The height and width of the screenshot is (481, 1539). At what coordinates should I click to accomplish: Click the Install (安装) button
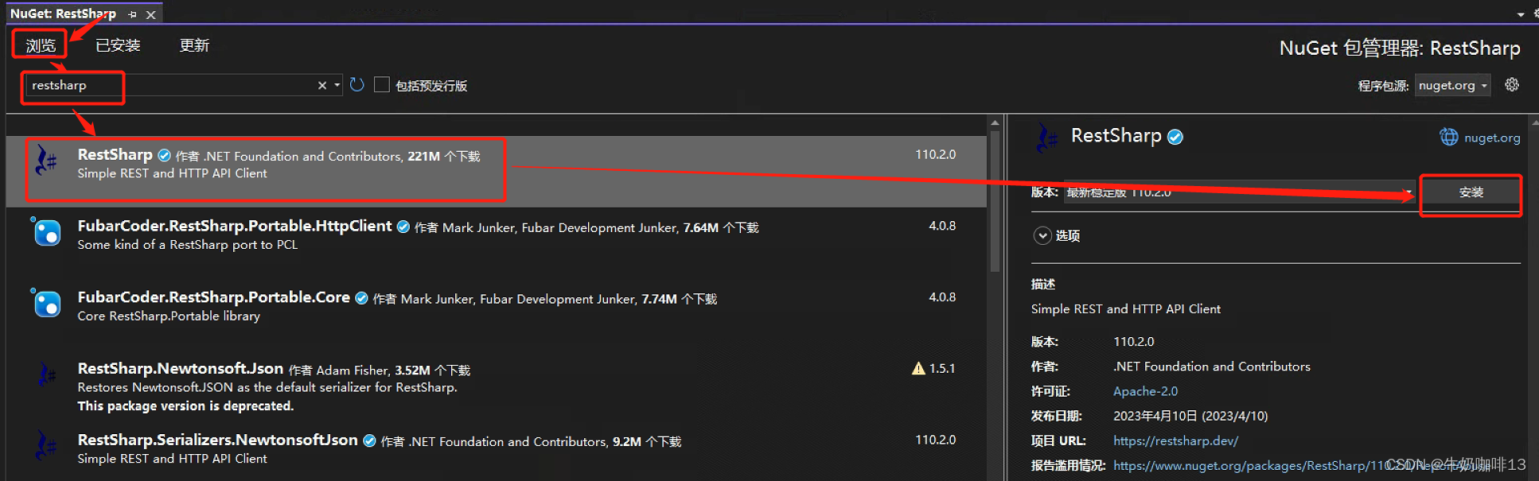[1471, 192]
